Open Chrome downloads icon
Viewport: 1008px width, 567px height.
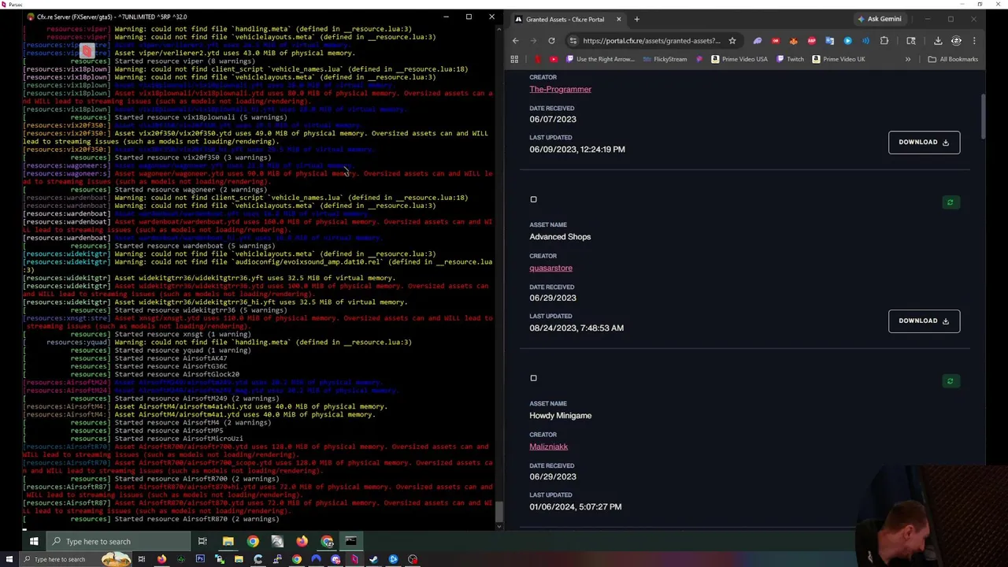coord(938,41)
